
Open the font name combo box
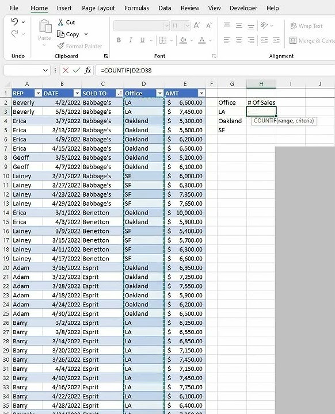(x=142, y=26)
